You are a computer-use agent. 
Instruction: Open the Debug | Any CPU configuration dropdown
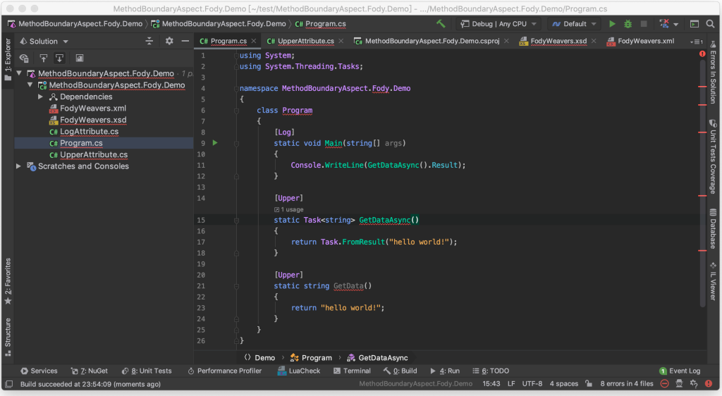pos(498,23)
